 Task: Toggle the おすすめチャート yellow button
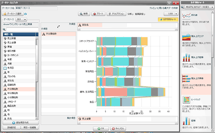168,19
